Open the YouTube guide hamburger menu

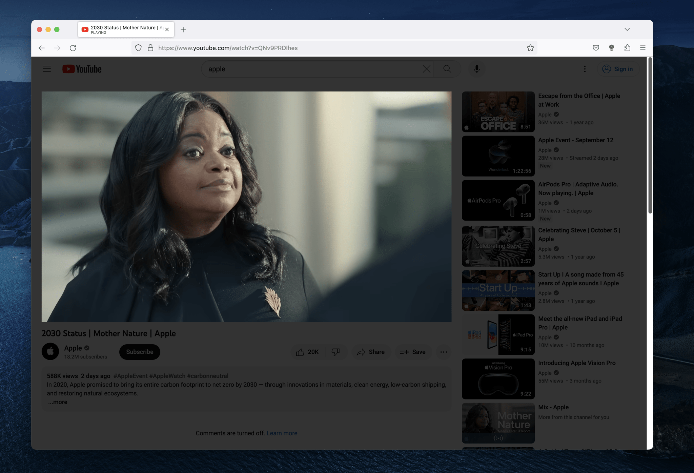pyautogui.click(x=47, y=69)
